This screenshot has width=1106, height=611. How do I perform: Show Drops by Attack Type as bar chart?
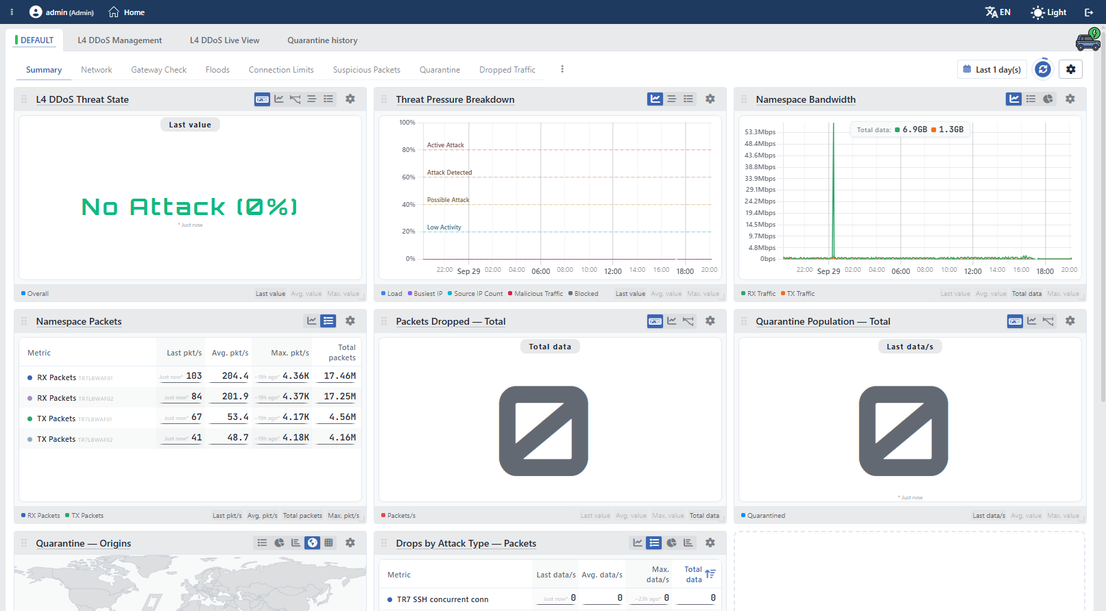[688, 543]
